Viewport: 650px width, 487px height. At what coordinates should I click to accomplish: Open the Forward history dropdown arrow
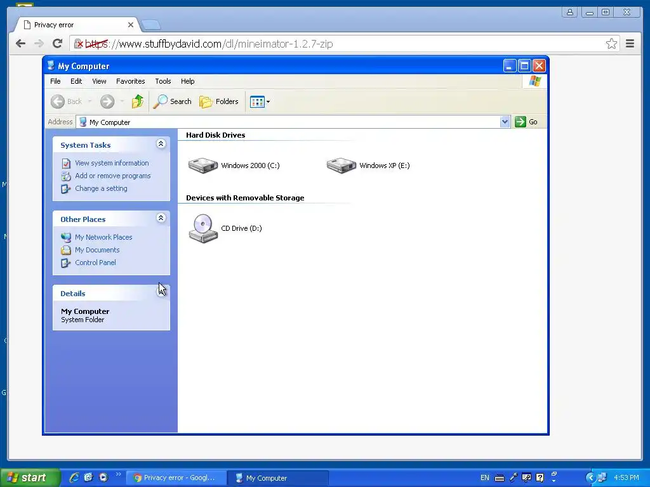(122, 101)
